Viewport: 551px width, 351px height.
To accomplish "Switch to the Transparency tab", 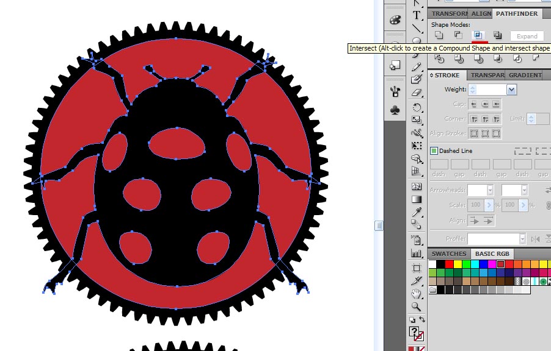I will (486, 75).
